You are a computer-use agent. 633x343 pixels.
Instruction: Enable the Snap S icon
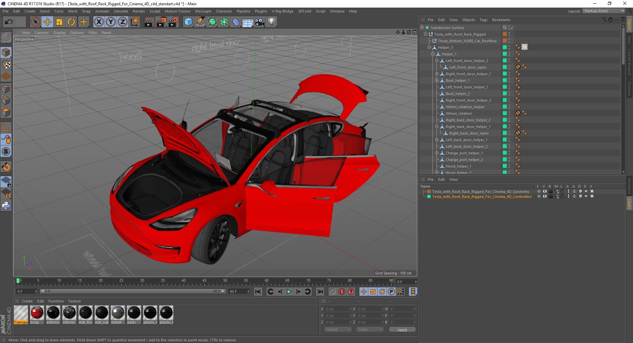tap(6, 151)
